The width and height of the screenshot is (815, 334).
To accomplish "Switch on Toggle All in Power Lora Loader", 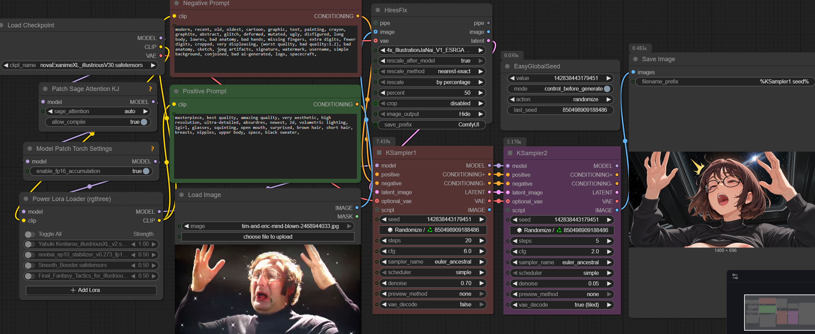I will 30,234.
